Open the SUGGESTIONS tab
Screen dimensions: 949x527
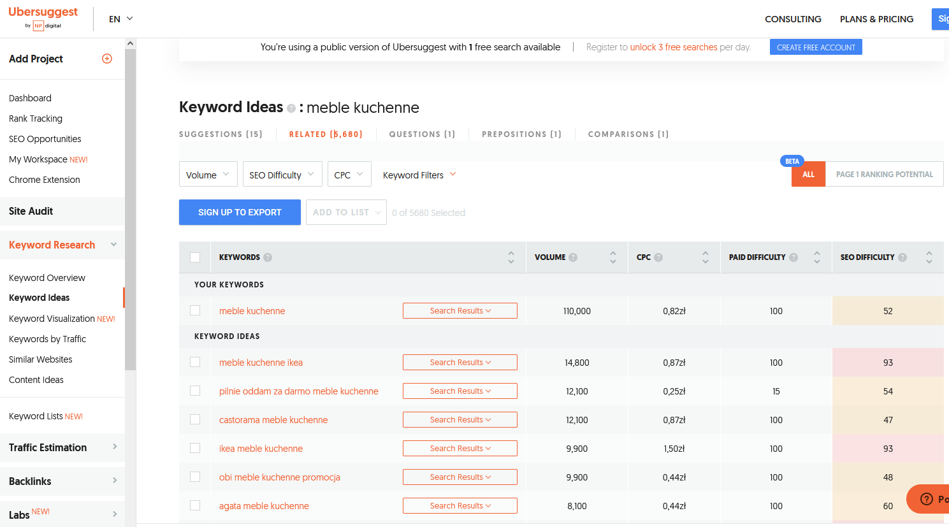click(221, 134)
